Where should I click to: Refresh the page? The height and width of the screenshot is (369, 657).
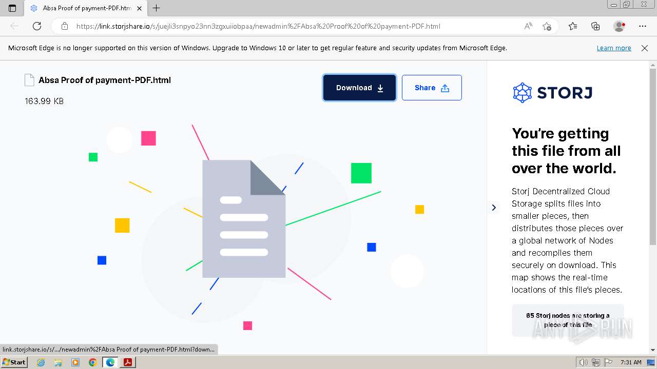coord(37,26)
